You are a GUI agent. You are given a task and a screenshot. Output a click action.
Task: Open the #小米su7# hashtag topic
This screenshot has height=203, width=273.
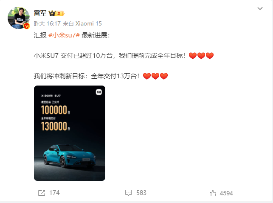(64, 35)
